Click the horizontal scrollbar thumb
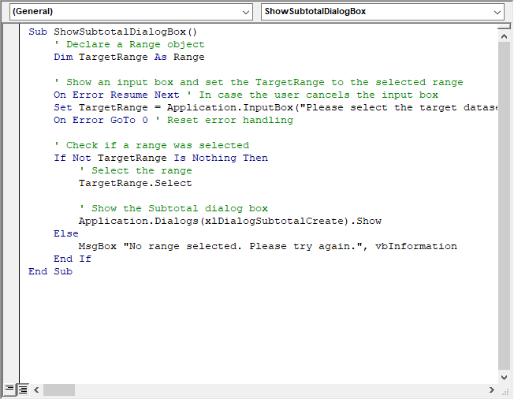514x399 pixels. click(x=59, y=390)
